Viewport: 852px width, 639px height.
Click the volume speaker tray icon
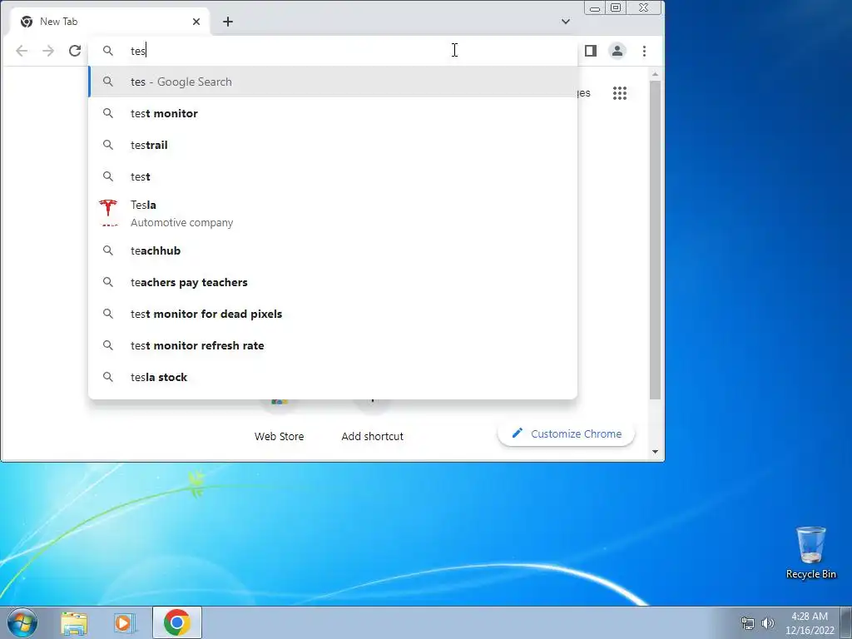click(x=768, y=623)
